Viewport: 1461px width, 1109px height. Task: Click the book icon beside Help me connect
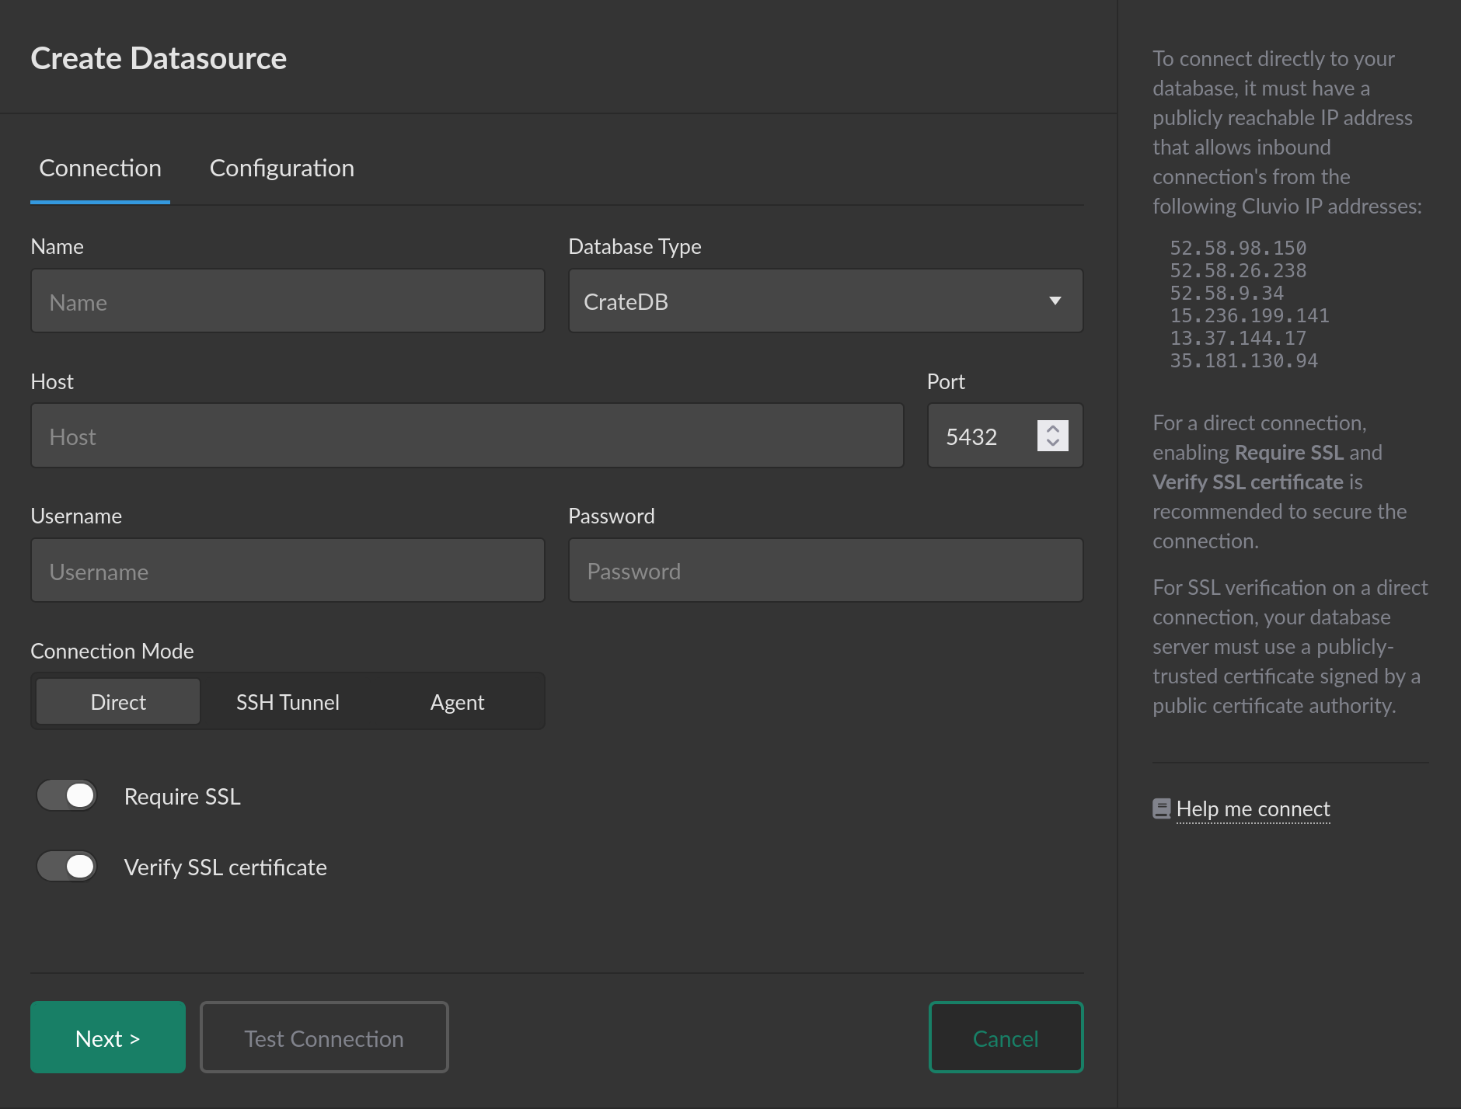pos(1162,809)
